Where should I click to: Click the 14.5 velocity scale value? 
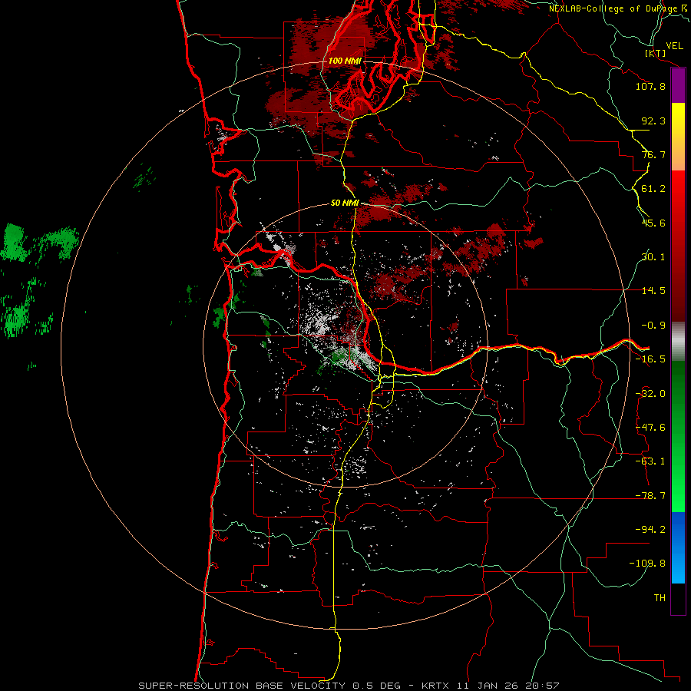click(x=653, y=291)
